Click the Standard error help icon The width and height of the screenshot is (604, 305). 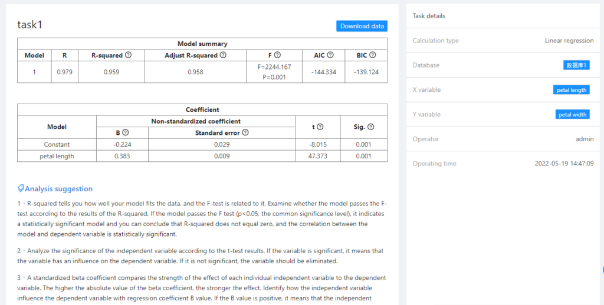point(245,132)
